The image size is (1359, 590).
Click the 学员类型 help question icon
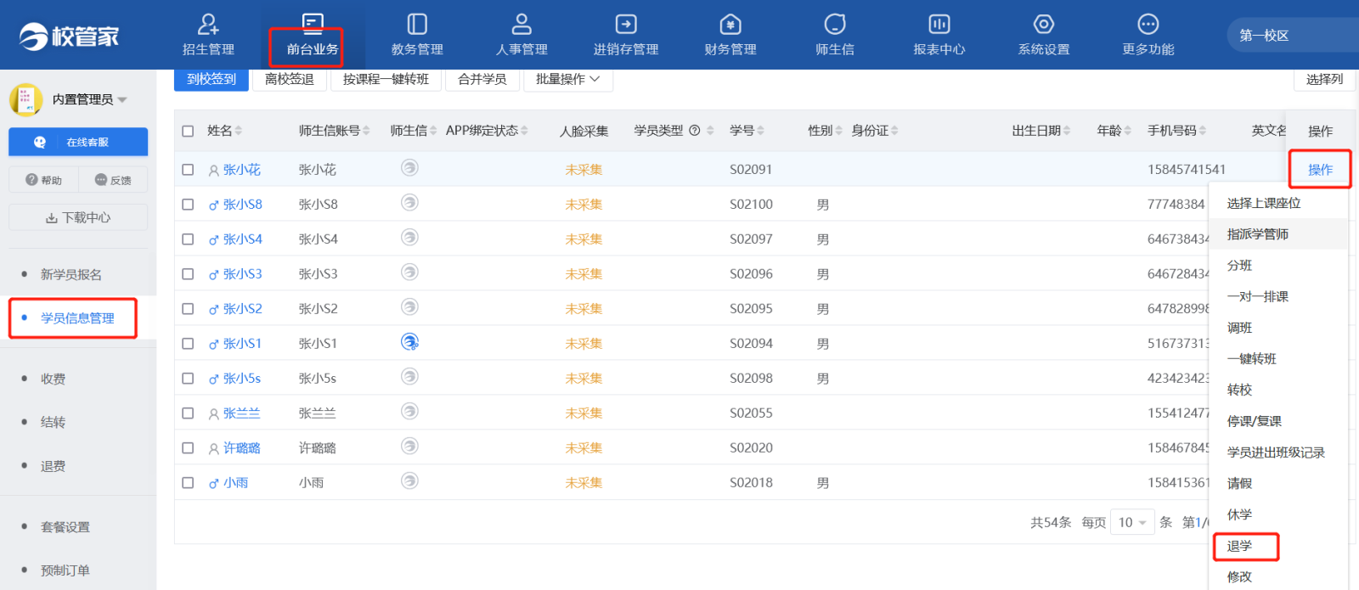[x=695, y=131]
